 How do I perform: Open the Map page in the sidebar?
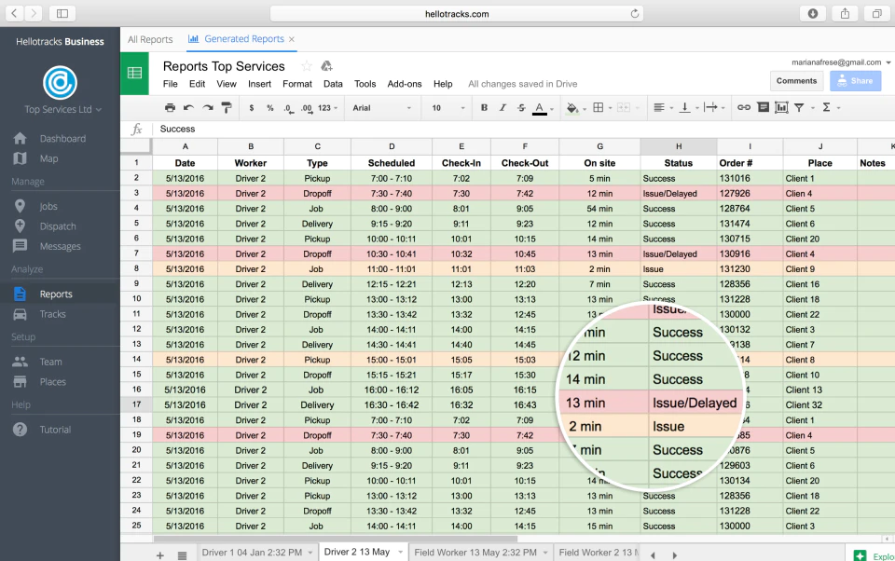click(x=48, y=158)
